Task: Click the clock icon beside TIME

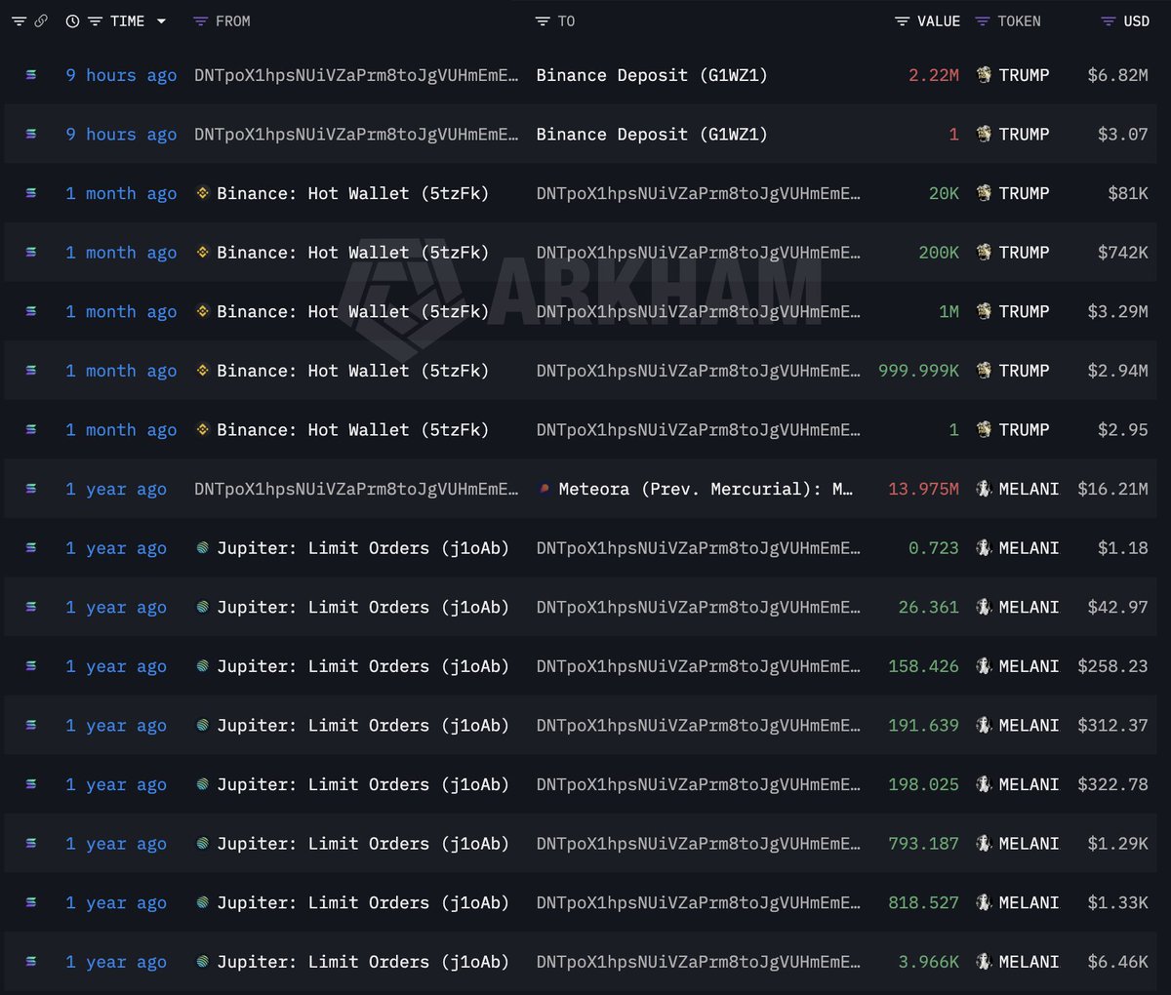Action: point(72,20)
